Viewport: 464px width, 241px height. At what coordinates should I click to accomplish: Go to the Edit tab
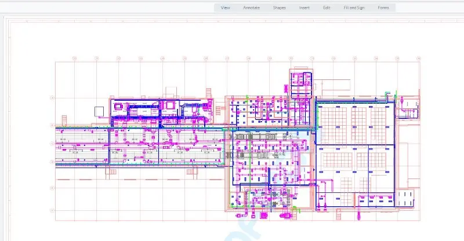[327, 8]
